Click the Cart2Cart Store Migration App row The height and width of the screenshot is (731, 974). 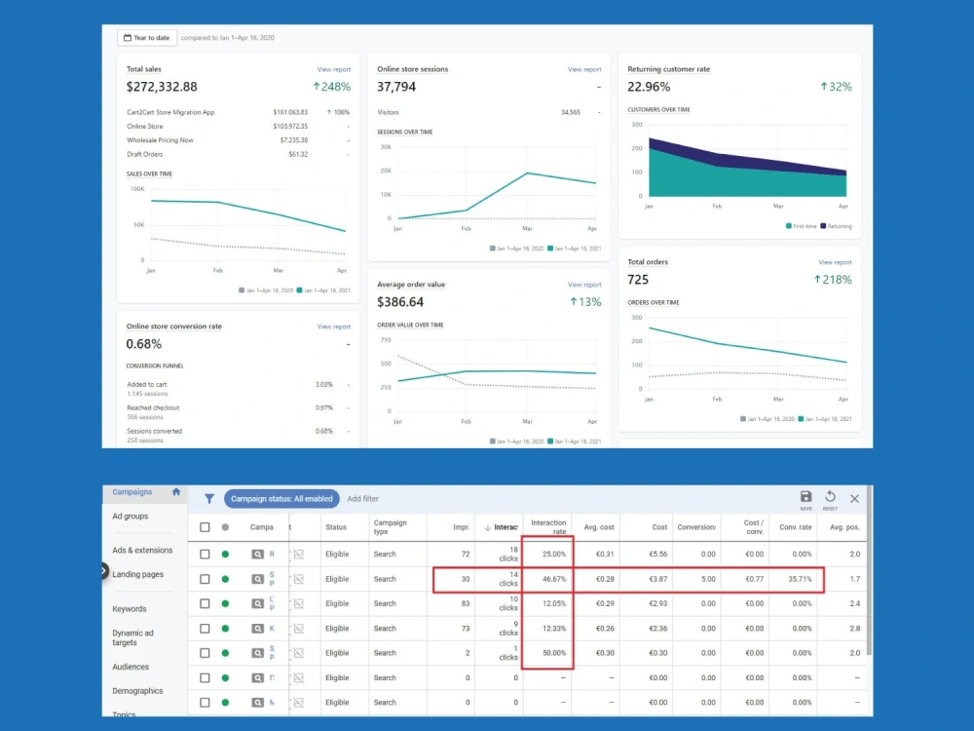238,112
